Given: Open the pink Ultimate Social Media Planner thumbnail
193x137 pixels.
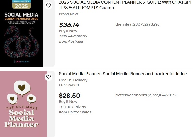Looking at the screenshot, I should [24, 105].
